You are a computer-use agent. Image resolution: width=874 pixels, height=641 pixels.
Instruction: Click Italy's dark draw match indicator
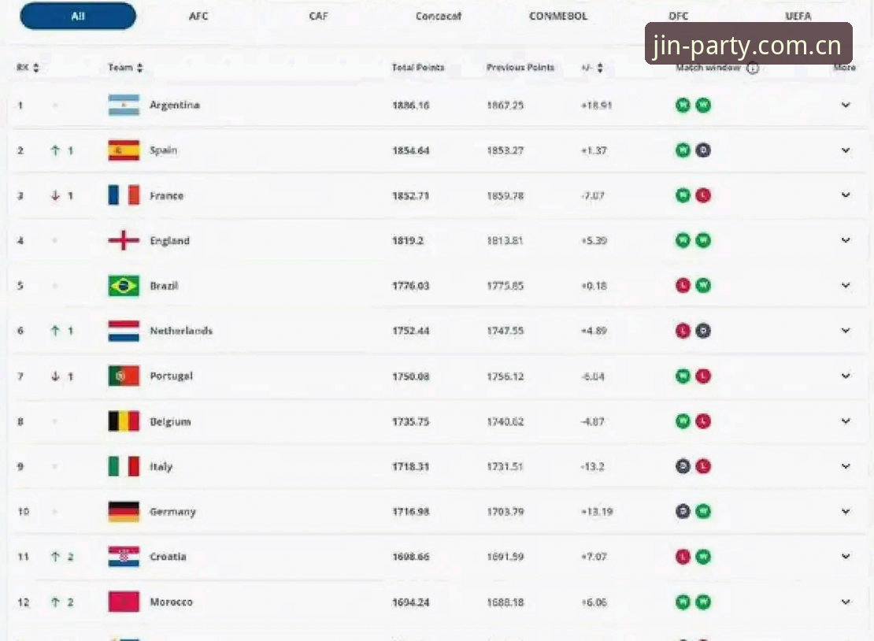pyautogui.click(x=683, y=466)
